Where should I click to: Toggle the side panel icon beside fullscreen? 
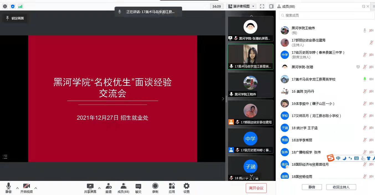[271, 6]
